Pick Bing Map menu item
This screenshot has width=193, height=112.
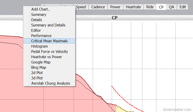coord(39,67)
